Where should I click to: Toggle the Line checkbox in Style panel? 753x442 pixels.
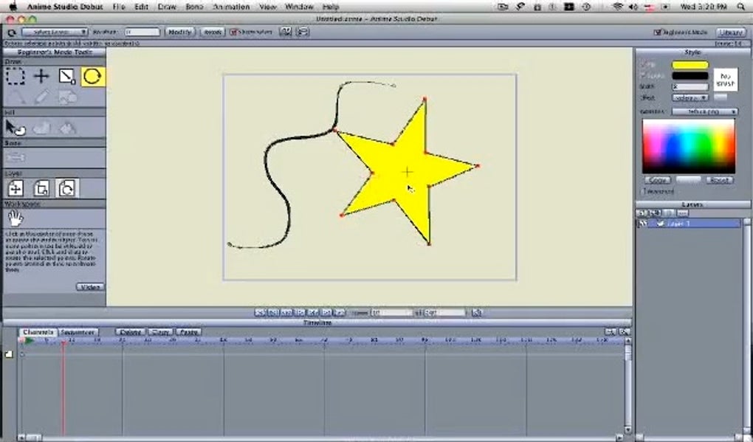click(644, 75)
